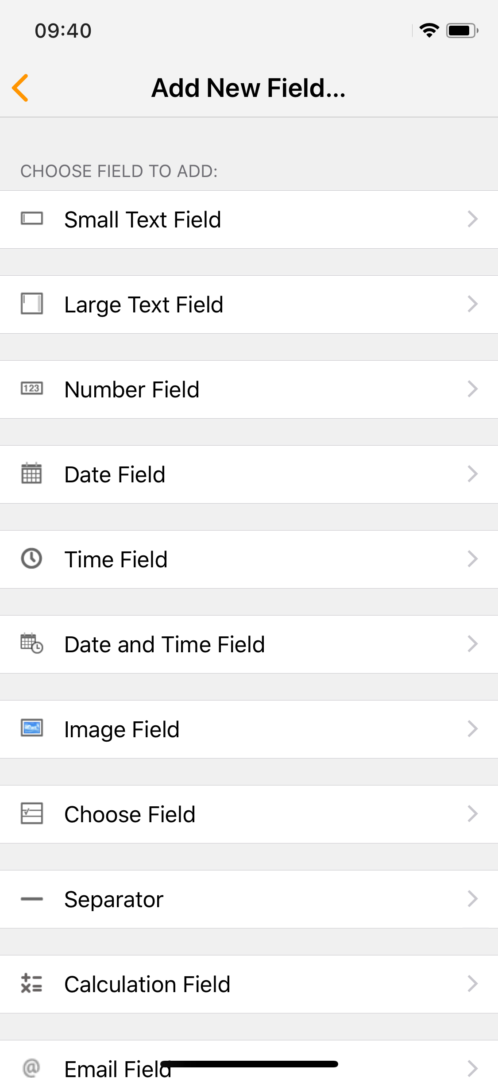Tap the Separator dash icon

tap(32, 899)
